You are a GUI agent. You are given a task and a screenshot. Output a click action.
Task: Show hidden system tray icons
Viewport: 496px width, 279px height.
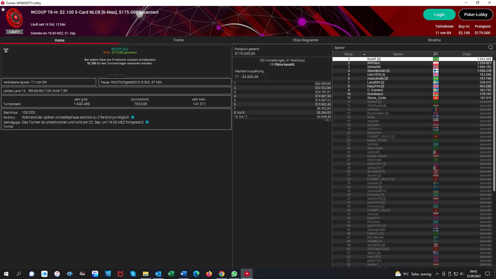click(437, 274)
